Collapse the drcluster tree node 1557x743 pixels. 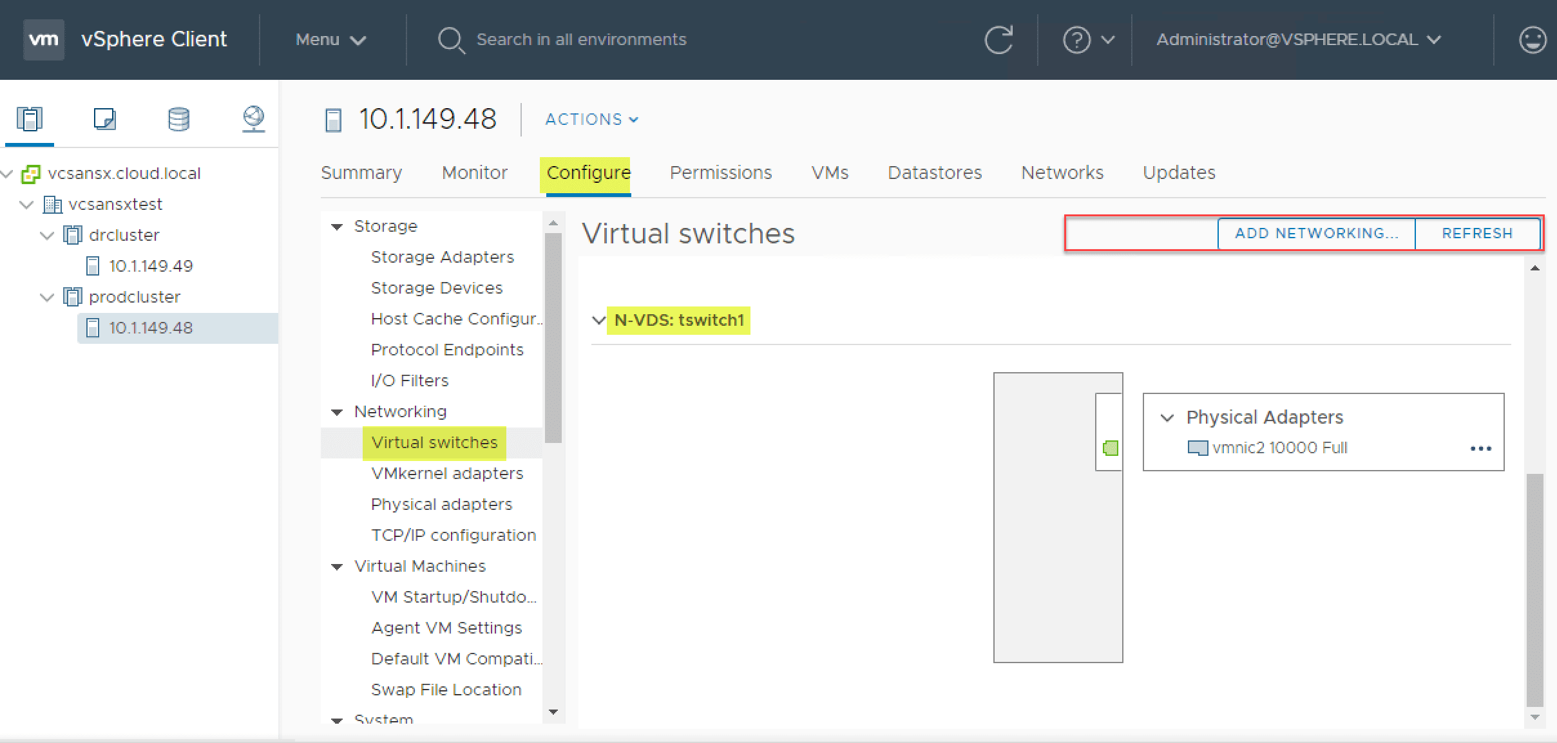(x=46, y=234)
